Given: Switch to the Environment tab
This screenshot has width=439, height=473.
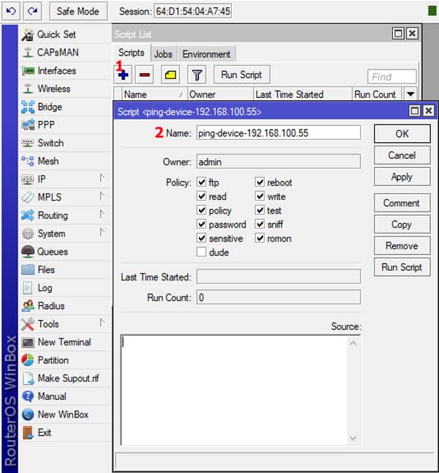Looking at the screenshot, I should pos(206,54).
